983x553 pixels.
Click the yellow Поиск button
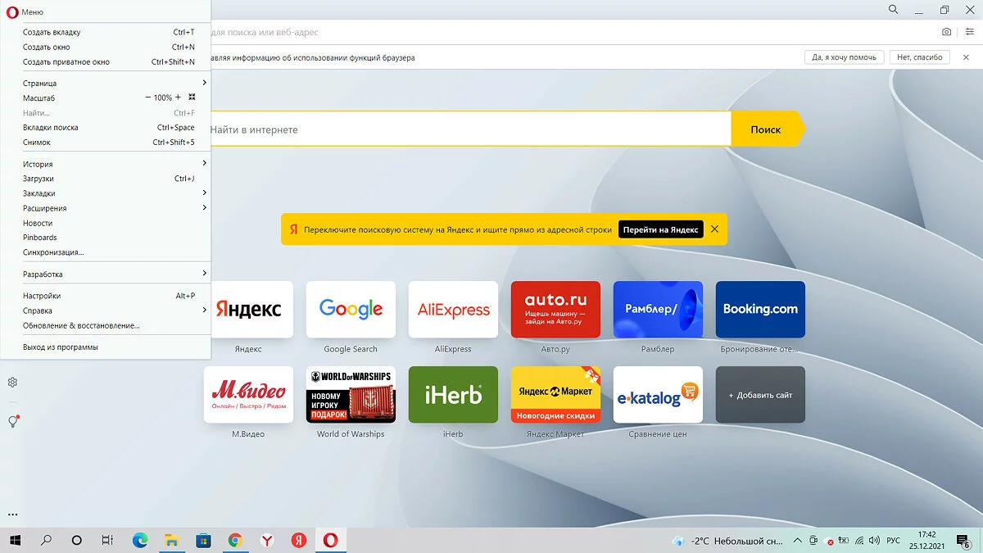(x=766, y=129)
